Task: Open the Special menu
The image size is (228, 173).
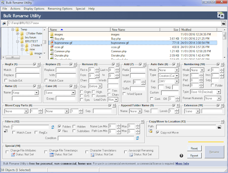Action: tap(80, 8)
